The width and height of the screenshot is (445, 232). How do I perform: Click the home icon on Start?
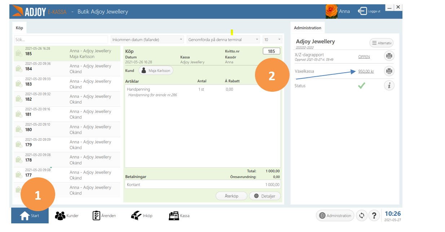coord(25,216)
